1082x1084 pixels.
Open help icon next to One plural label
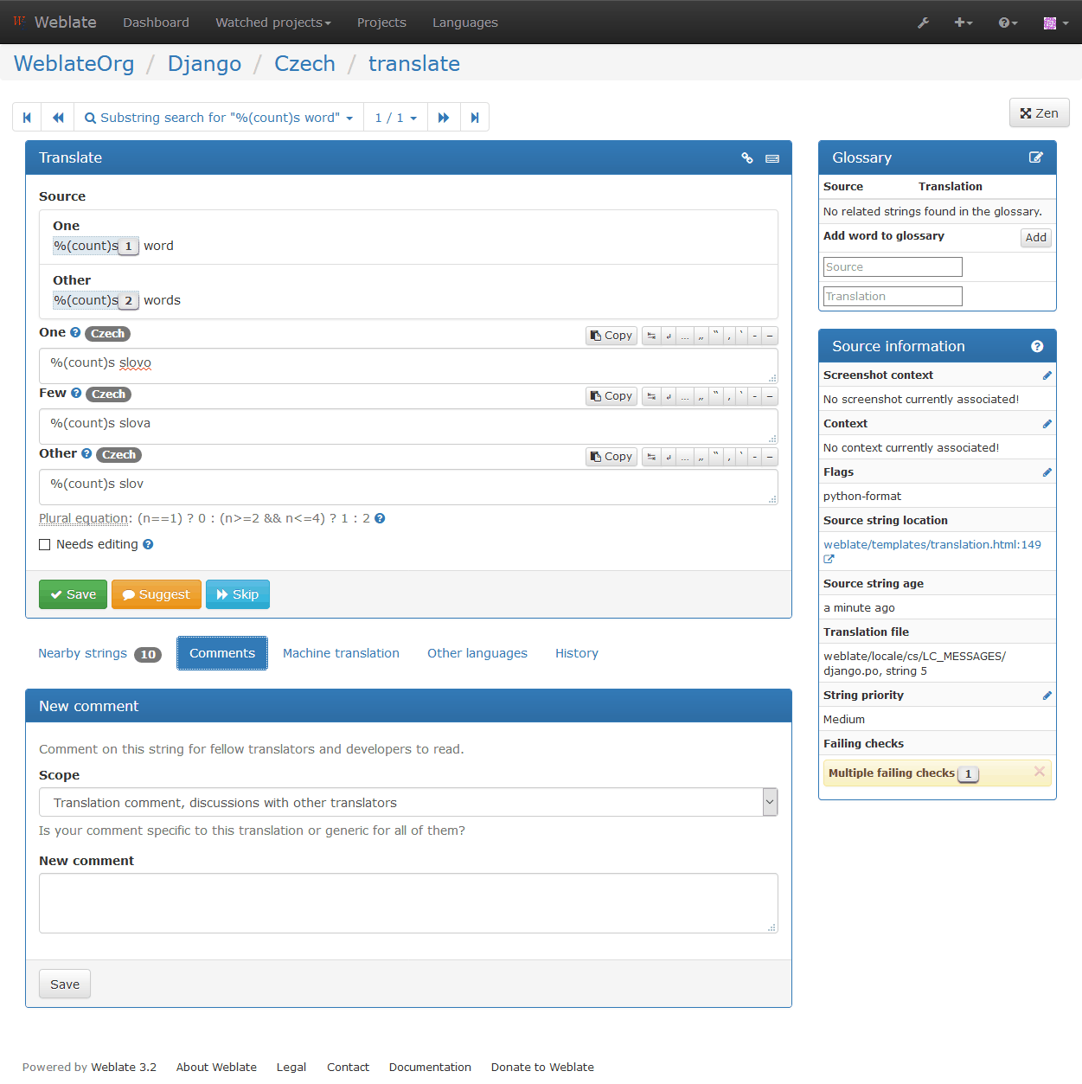(x=75, y=332)
